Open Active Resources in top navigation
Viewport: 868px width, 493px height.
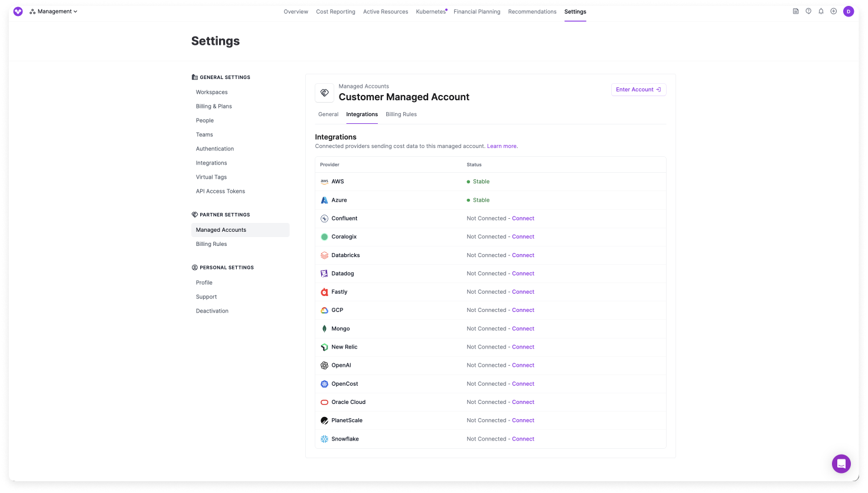(386, 12)
